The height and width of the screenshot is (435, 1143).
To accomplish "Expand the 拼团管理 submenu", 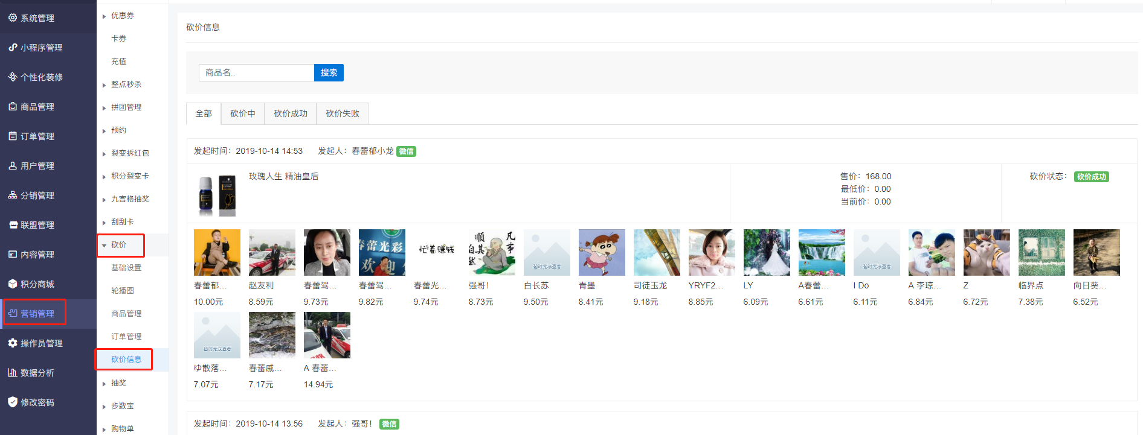I will (x=126, y=107).
